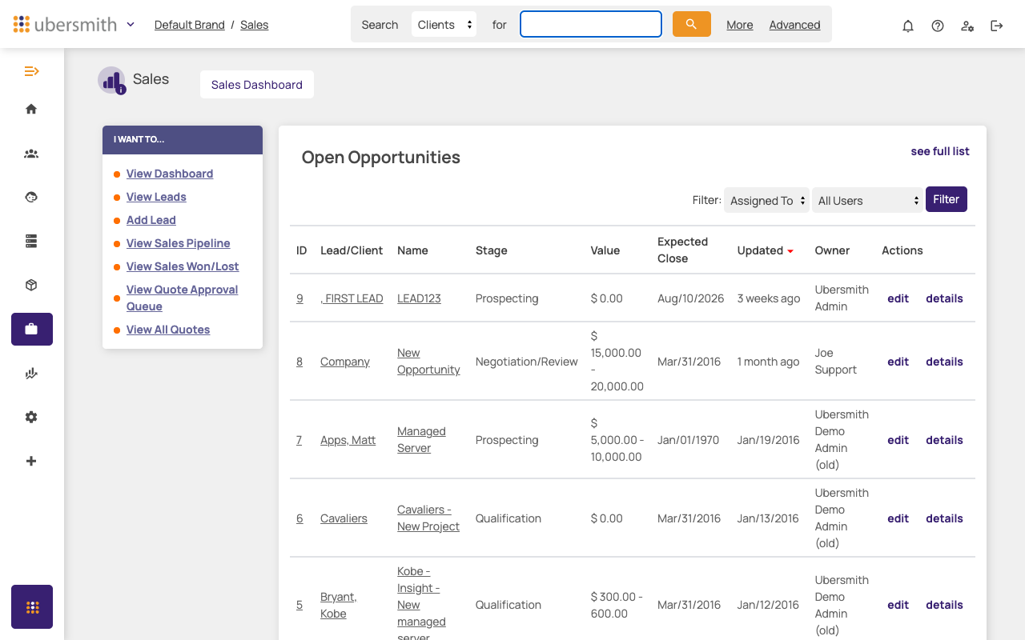The height and width of the screenshot is (640, 1025).
Task: Click details for the Cavaliers row
Action: click(945, 518)
